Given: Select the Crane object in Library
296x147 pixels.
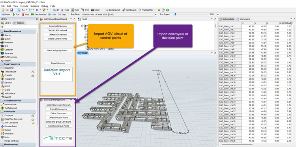Looking at the screenshot, I should pyautogui.click(x=5, y=90).
